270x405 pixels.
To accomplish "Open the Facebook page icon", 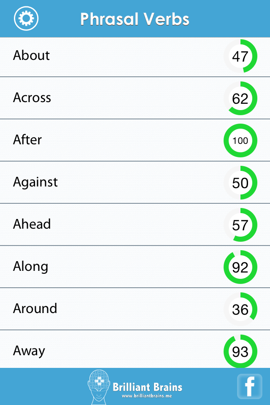I will tap(250, 386).
